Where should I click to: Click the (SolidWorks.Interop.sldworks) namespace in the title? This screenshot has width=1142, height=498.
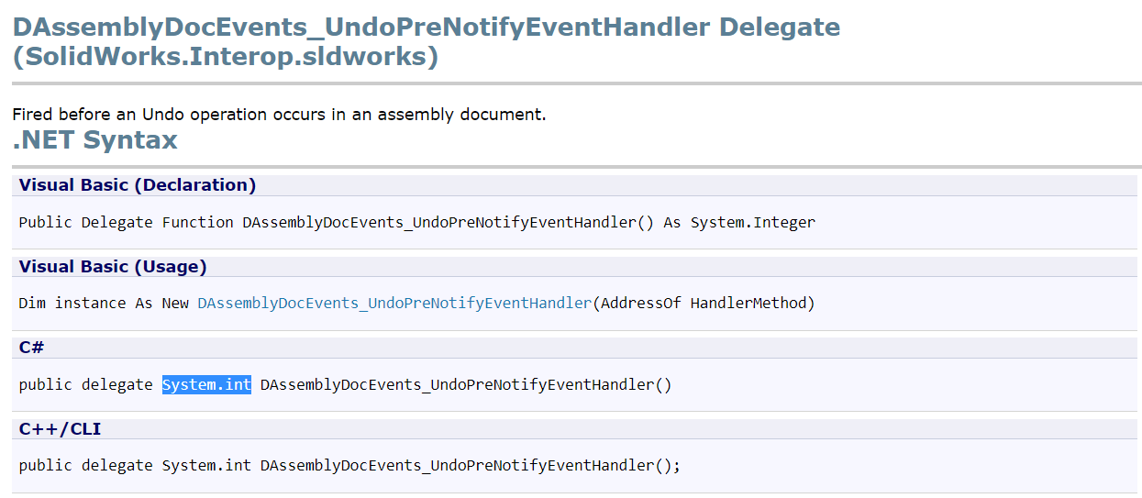[225, 57]
